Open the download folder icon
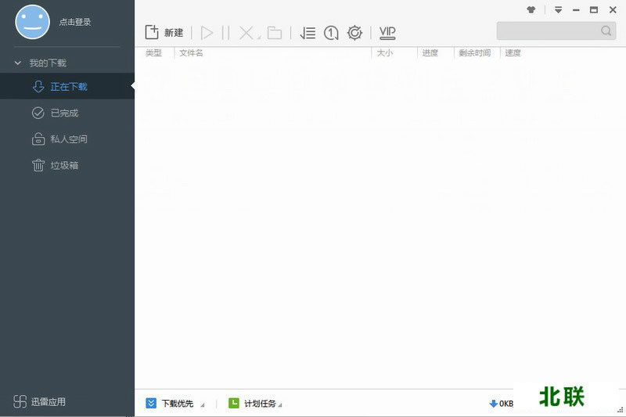 tap(274, 33)
